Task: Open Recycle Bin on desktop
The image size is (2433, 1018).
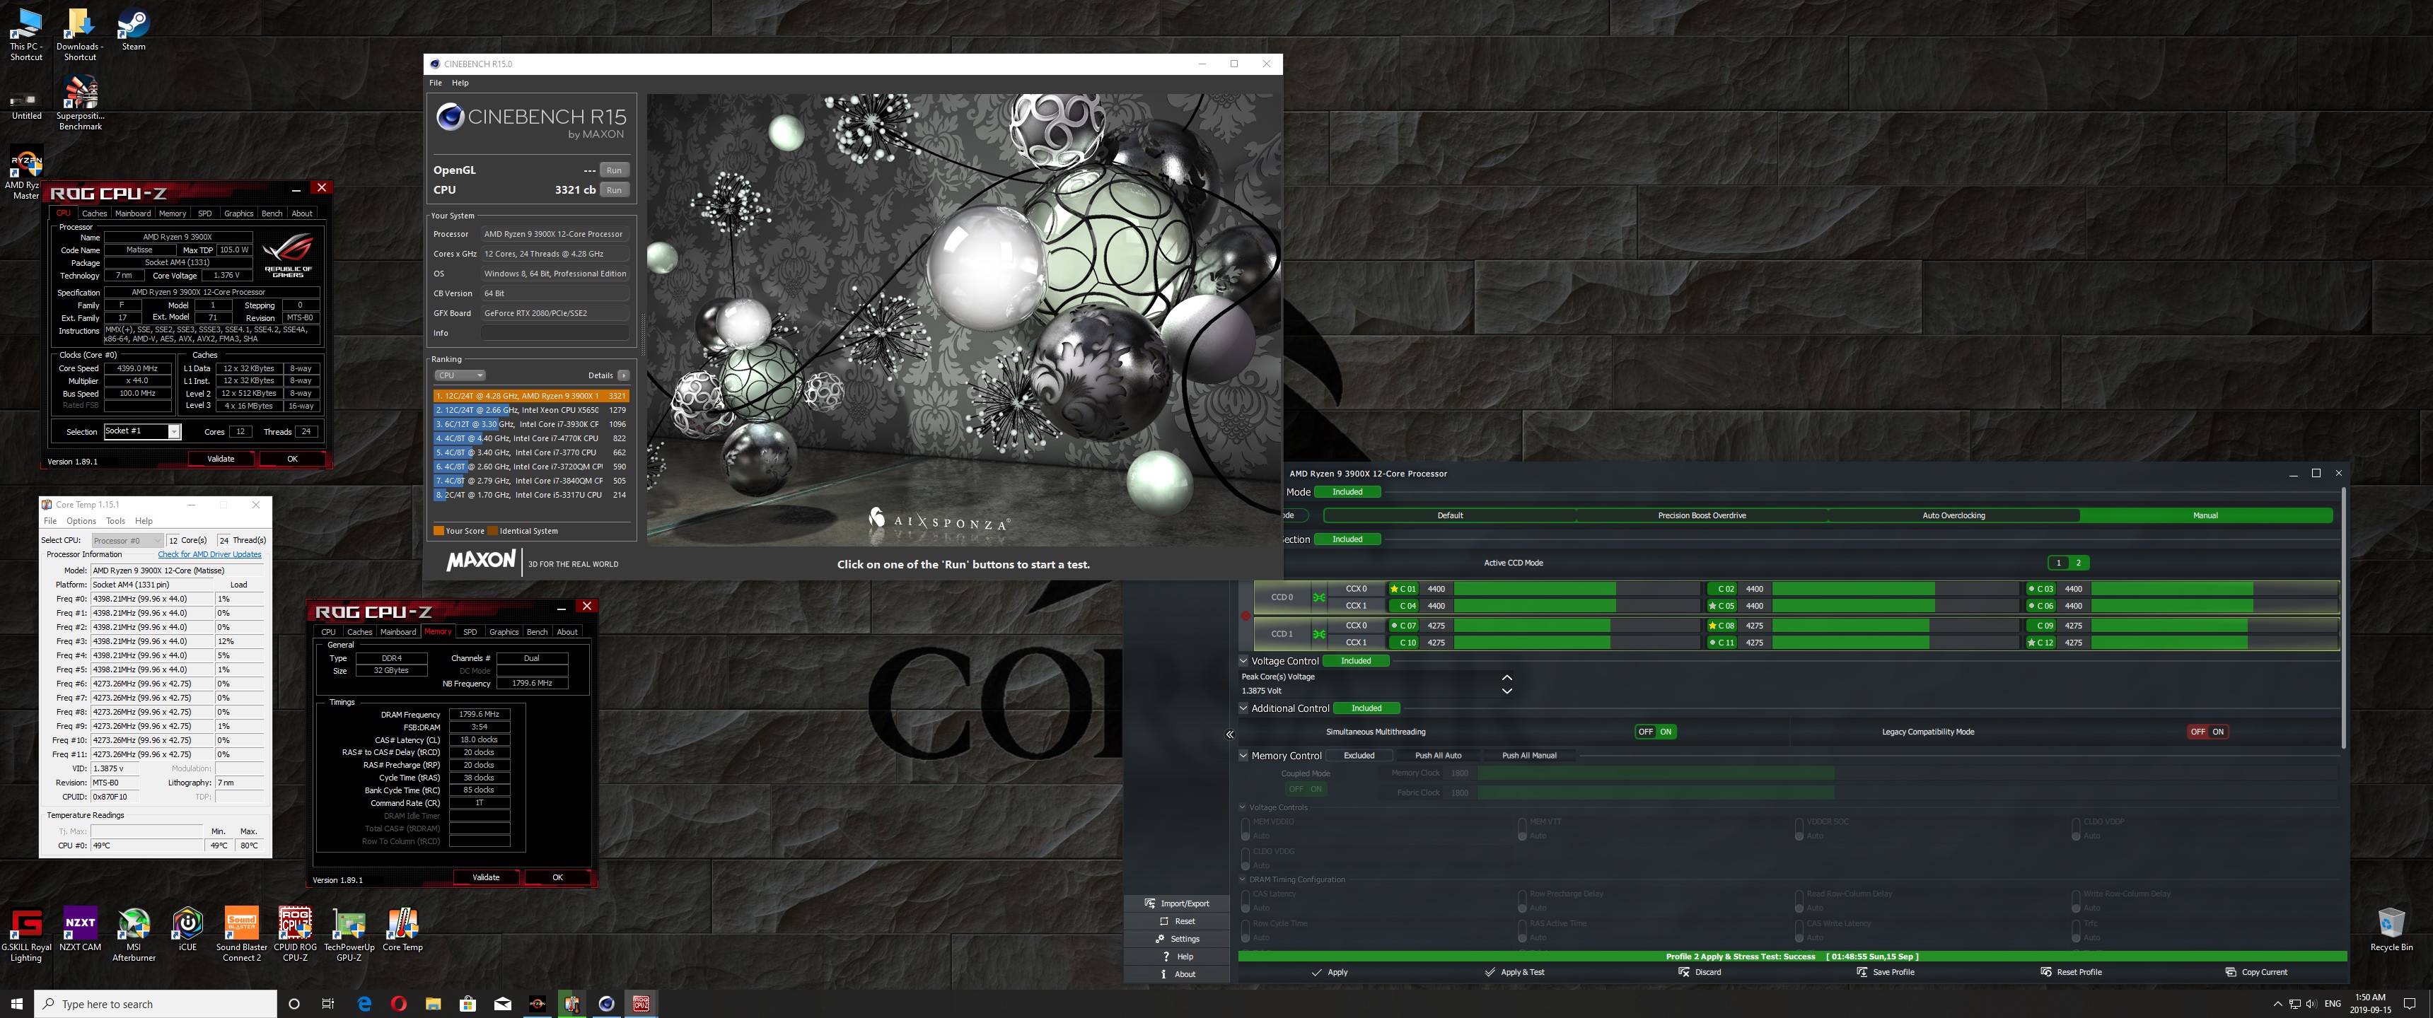Action: click(2391, 930)
